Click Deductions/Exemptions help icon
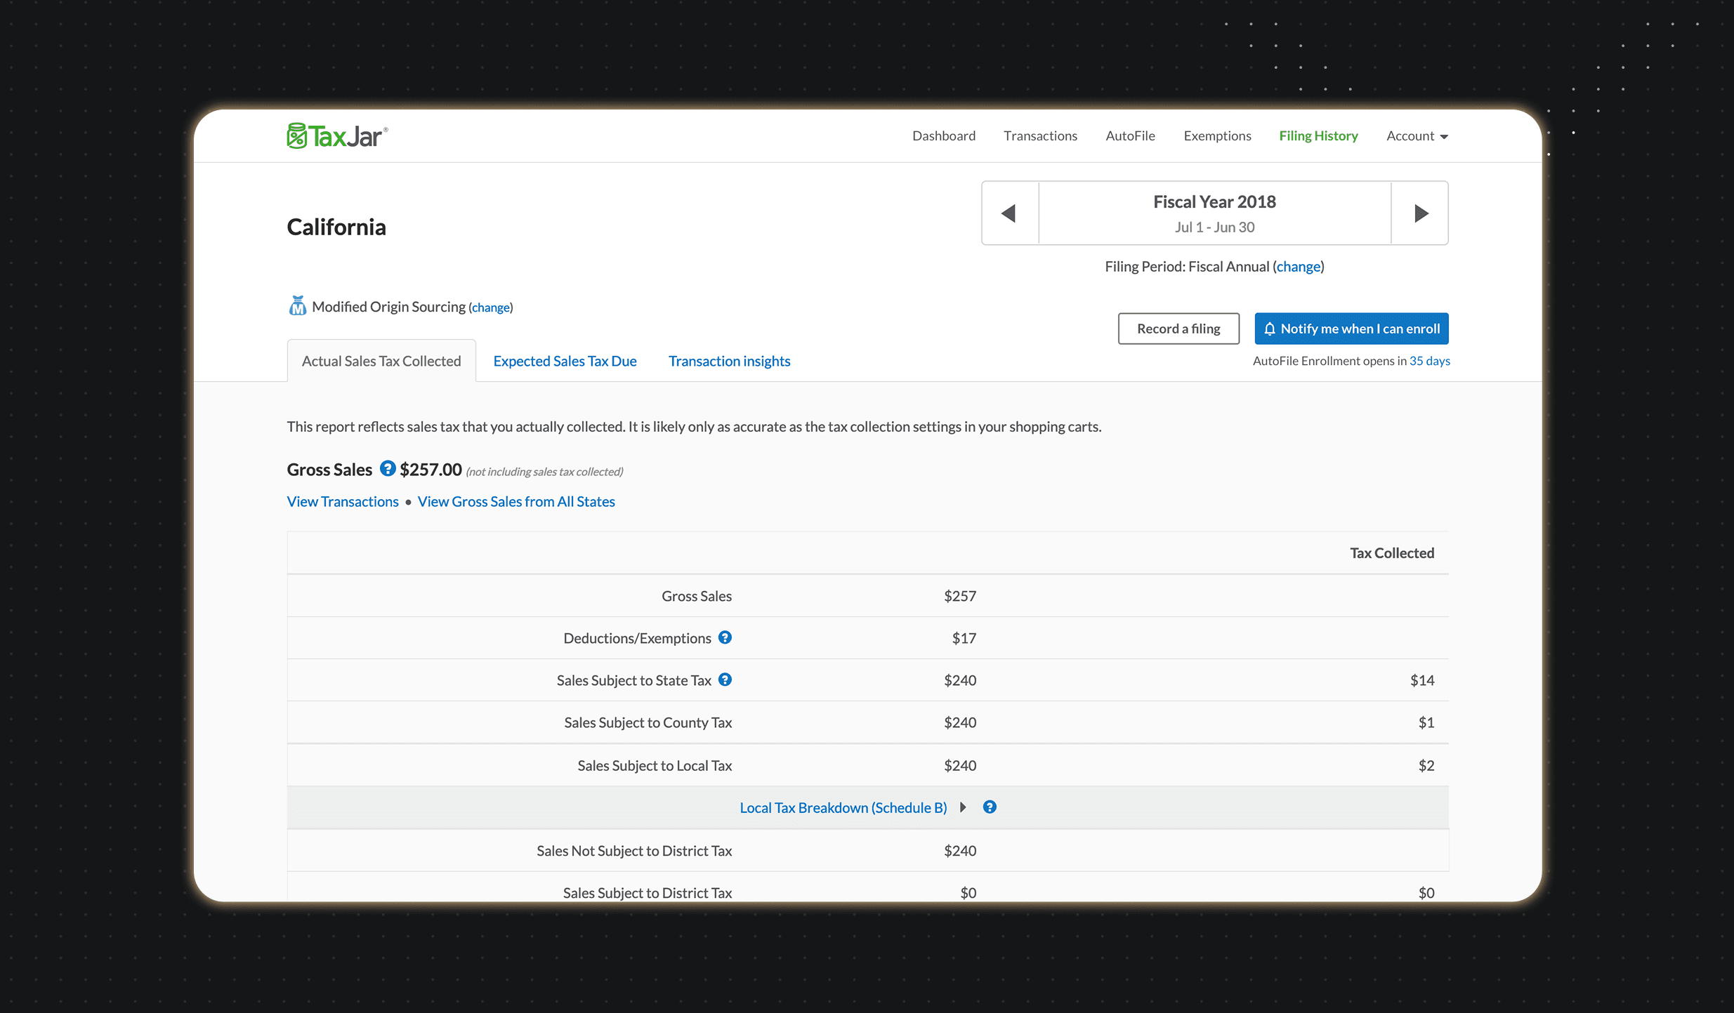 (725, 637)
